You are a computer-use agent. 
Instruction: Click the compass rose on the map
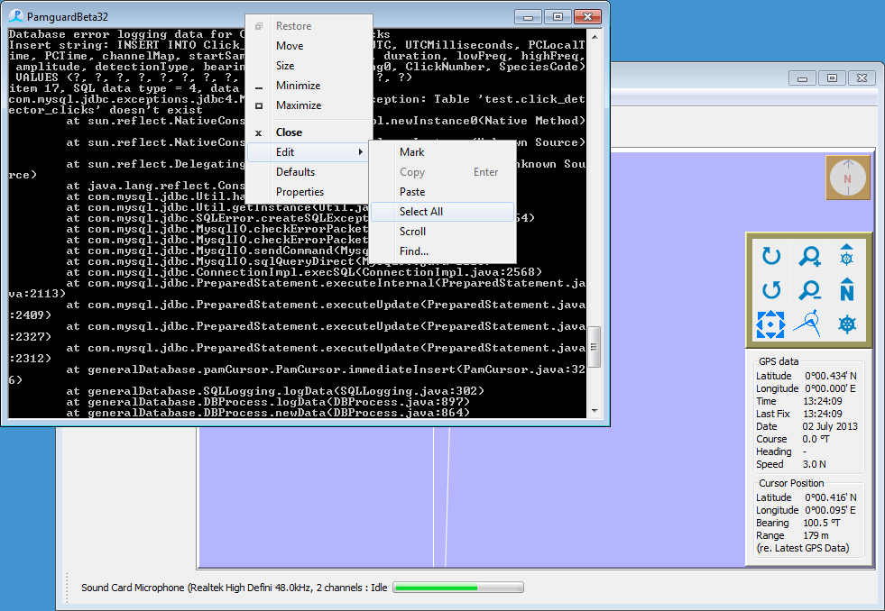(848, 178)
